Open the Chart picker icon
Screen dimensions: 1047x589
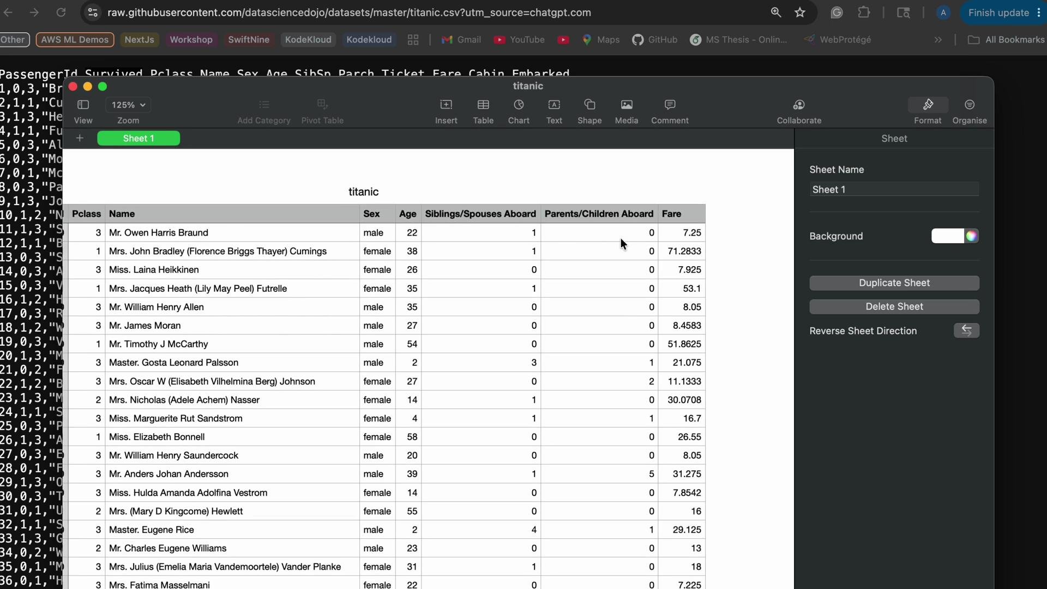[x=519, y=104]
